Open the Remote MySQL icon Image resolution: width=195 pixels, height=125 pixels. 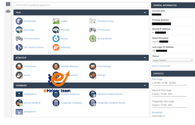19,103
